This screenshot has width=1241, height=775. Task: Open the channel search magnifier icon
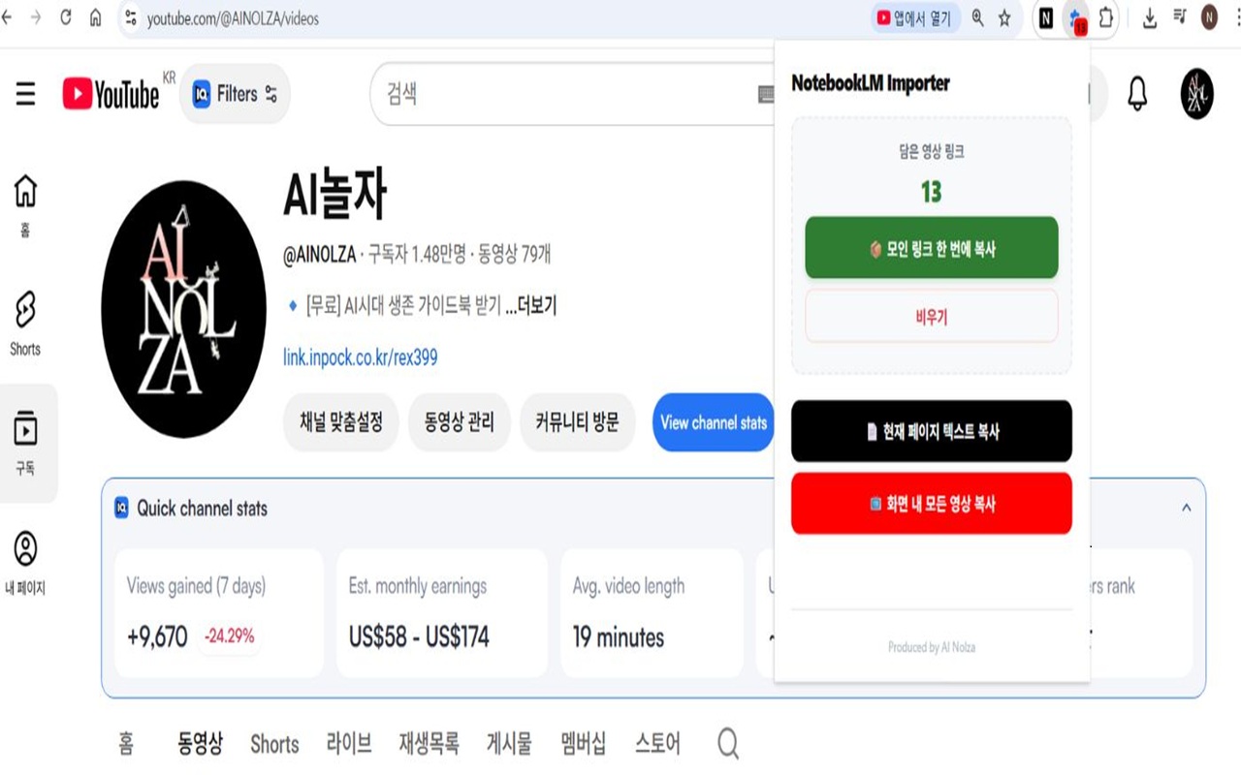coord(728,744)
